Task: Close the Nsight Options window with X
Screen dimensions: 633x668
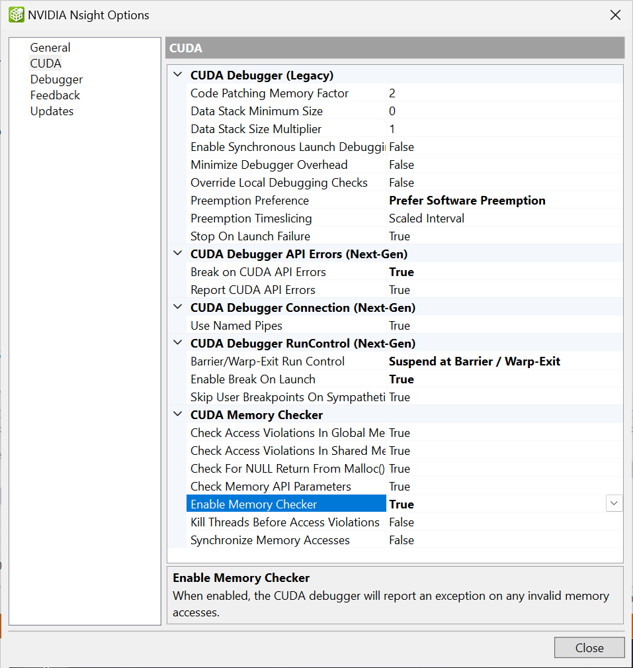Action: [x=615, y=15]
